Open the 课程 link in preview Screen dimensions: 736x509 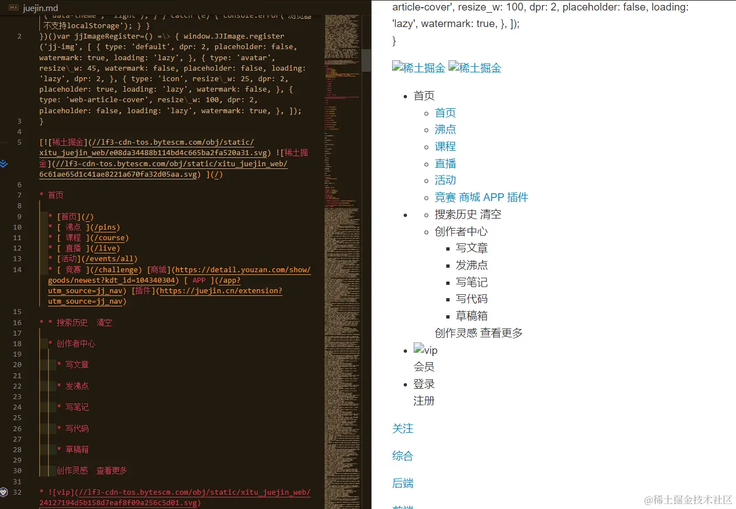click(x=445, y=146)
